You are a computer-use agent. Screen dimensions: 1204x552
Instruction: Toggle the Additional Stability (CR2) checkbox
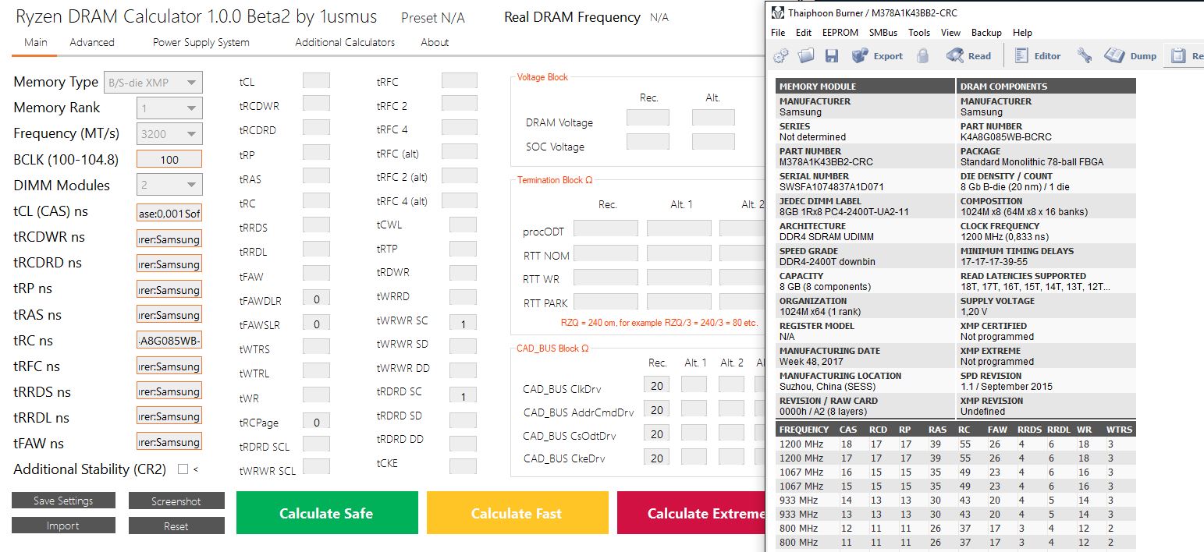(183, 469)
